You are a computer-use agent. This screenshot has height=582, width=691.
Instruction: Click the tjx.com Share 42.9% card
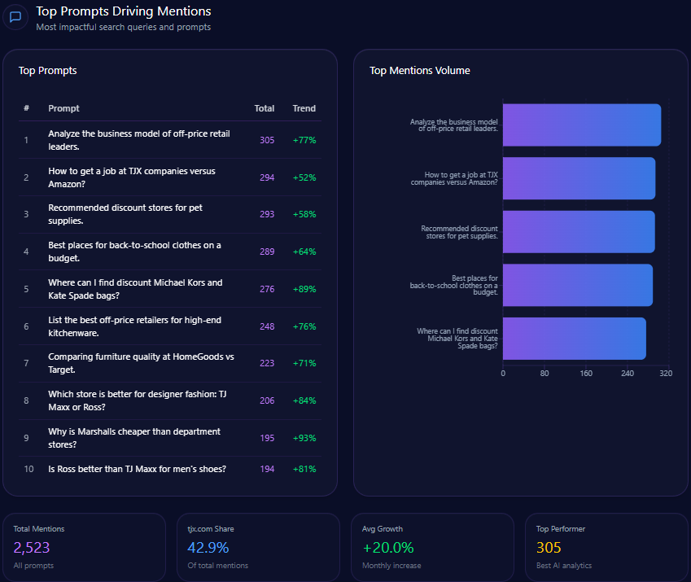tap(257, 547)
